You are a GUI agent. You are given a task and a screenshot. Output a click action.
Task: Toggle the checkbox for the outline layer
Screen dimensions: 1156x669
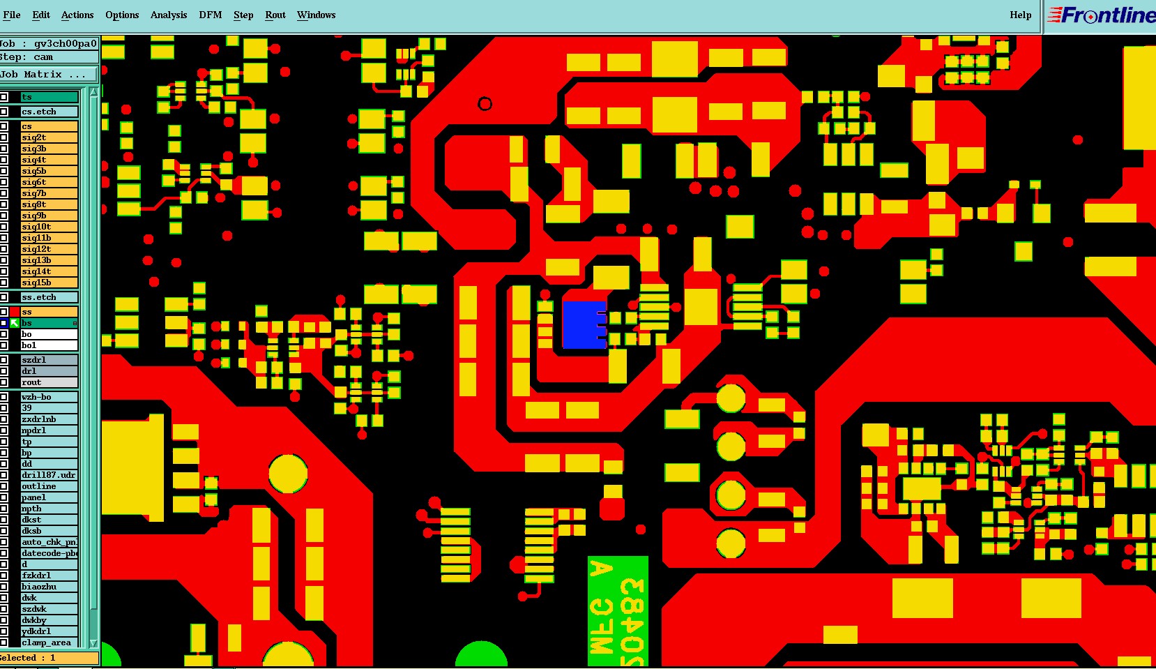click(3, 486)
